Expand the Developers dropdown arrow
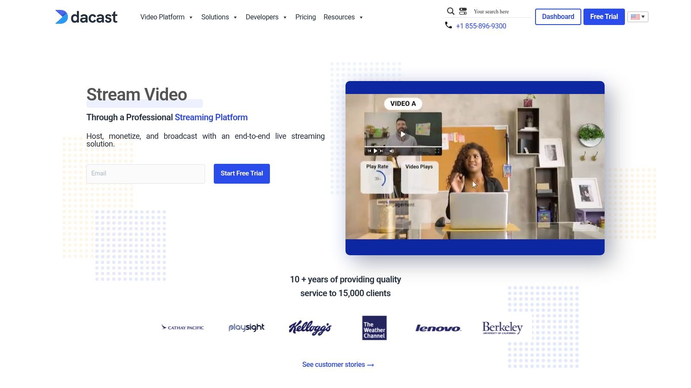The height and width of the screenshot is (388, 691). coord(285,18)
